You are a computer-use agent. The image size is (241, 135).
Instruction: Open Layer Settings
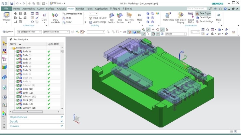click(98, 22)
